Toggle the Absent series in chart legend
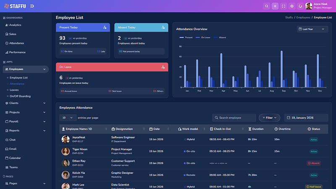The image size is (336, 189). [220, 37]
